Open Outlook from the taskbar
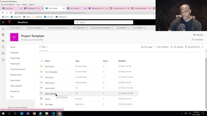The height and width of the screenshot is (116, 207). point(22,113)
